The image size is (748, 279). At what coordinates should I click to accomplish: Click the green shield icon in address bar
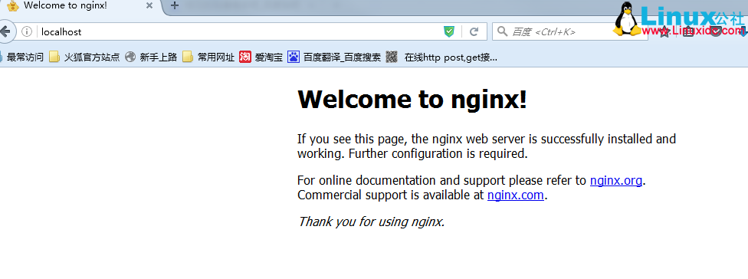(449, 32)
